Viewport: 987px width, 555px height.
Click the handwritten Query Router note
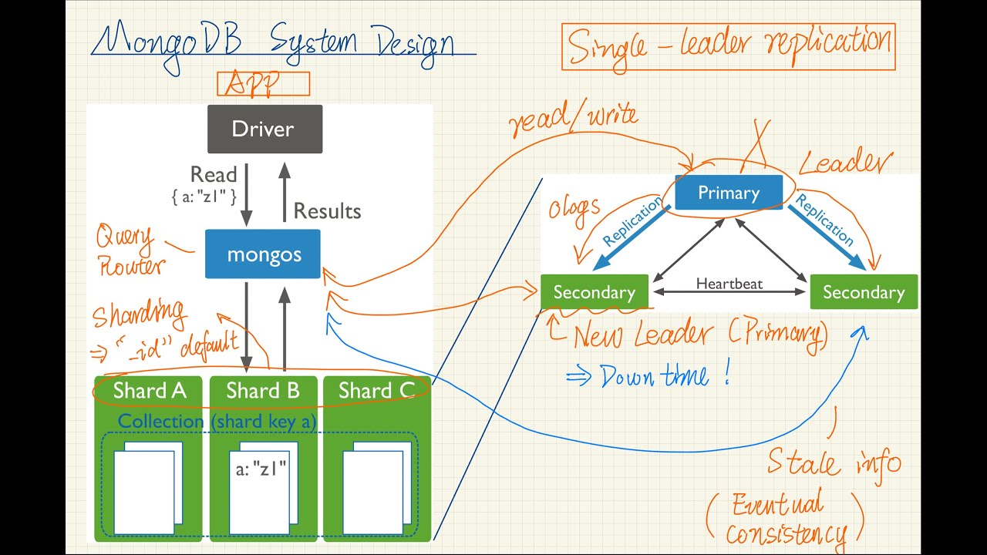point(130,251)
